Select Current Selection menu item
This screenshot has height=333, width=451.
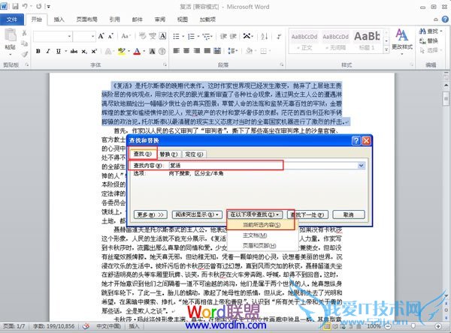pos(262,225)
